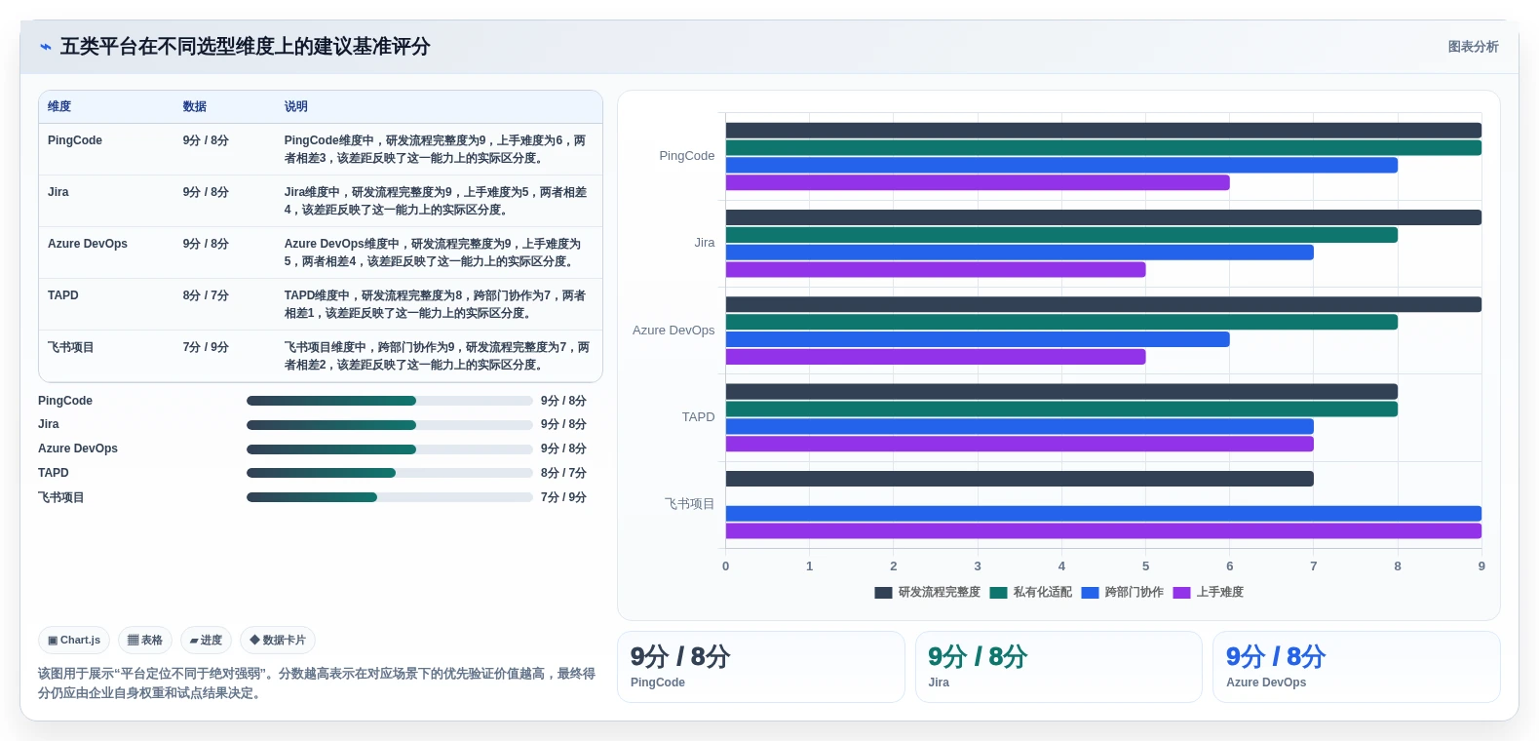Click the PingCode y-axis label in the chart
The width and height of the screenshot is (1539, 741).
point(686,156)
